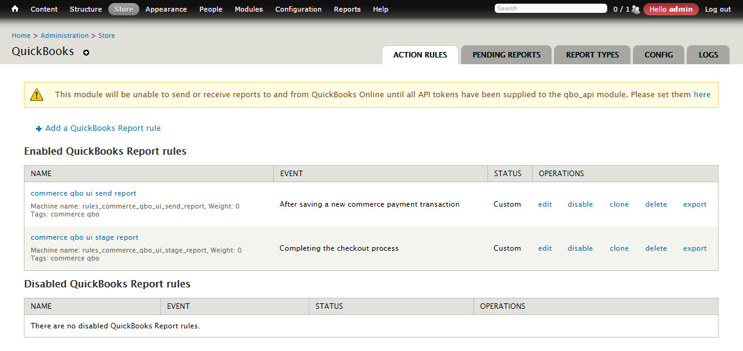Click the users icon next to 0 / 1
This screenshot has height=351, width=743.
(635, 9)
